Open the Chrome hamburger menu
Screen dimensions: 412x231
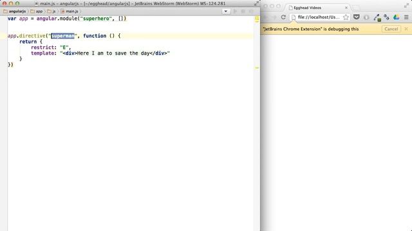406,17
